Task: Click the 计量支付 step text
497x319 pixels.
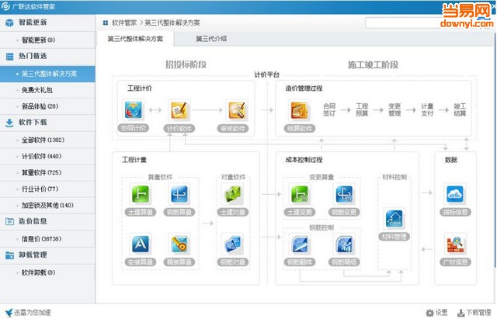Action: (x=427, y=109)
